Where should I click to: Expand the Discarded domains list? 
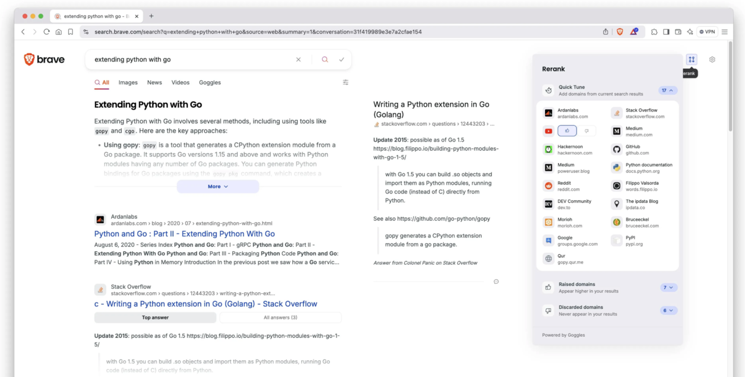pos(668,310)
